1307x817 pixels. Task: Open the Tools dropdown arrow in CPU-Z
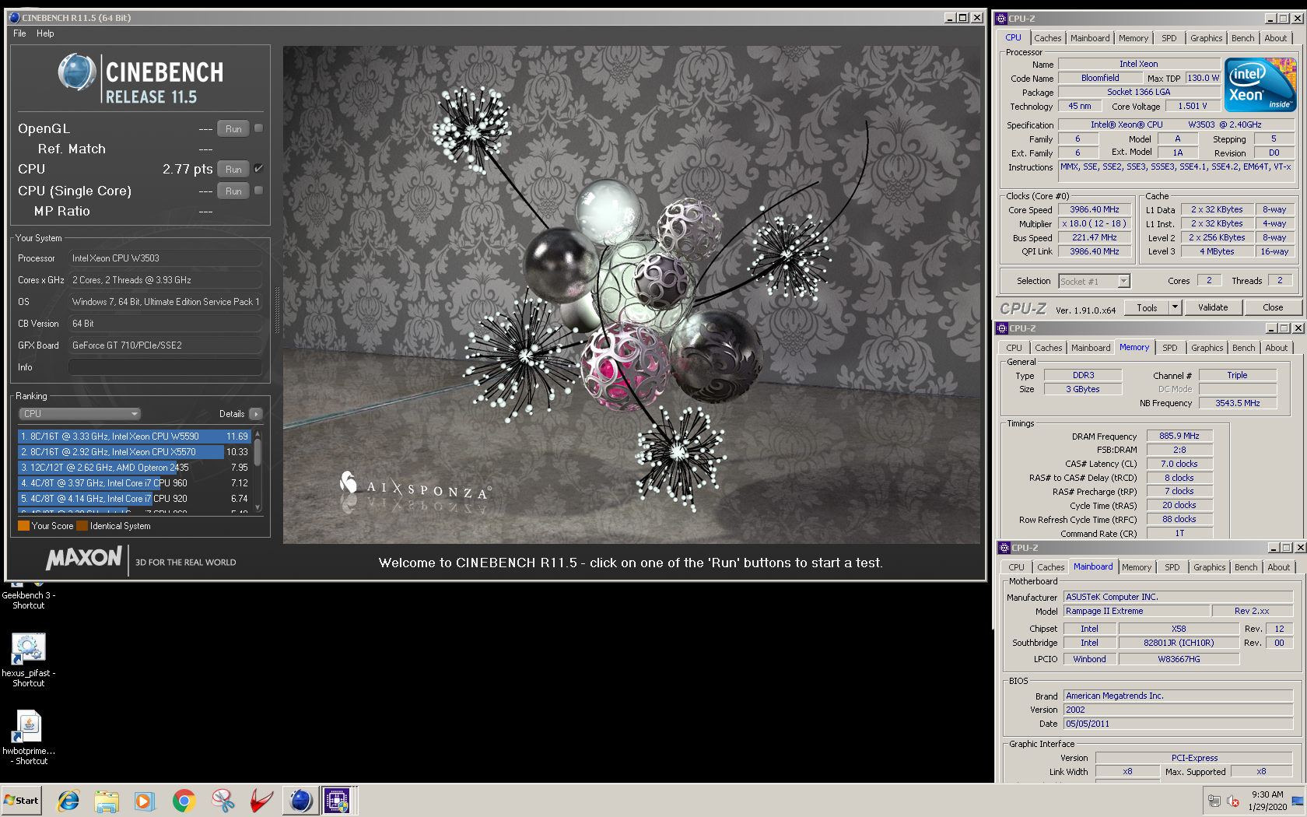(1175, 307)
